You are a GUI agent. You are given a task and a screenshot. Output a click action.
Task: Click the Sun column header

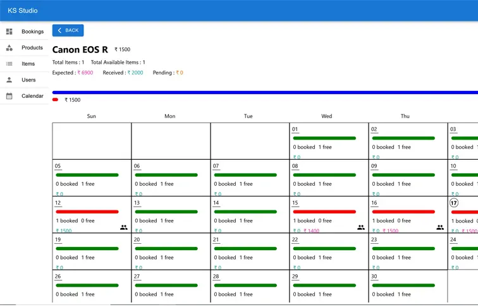point(92,116)
